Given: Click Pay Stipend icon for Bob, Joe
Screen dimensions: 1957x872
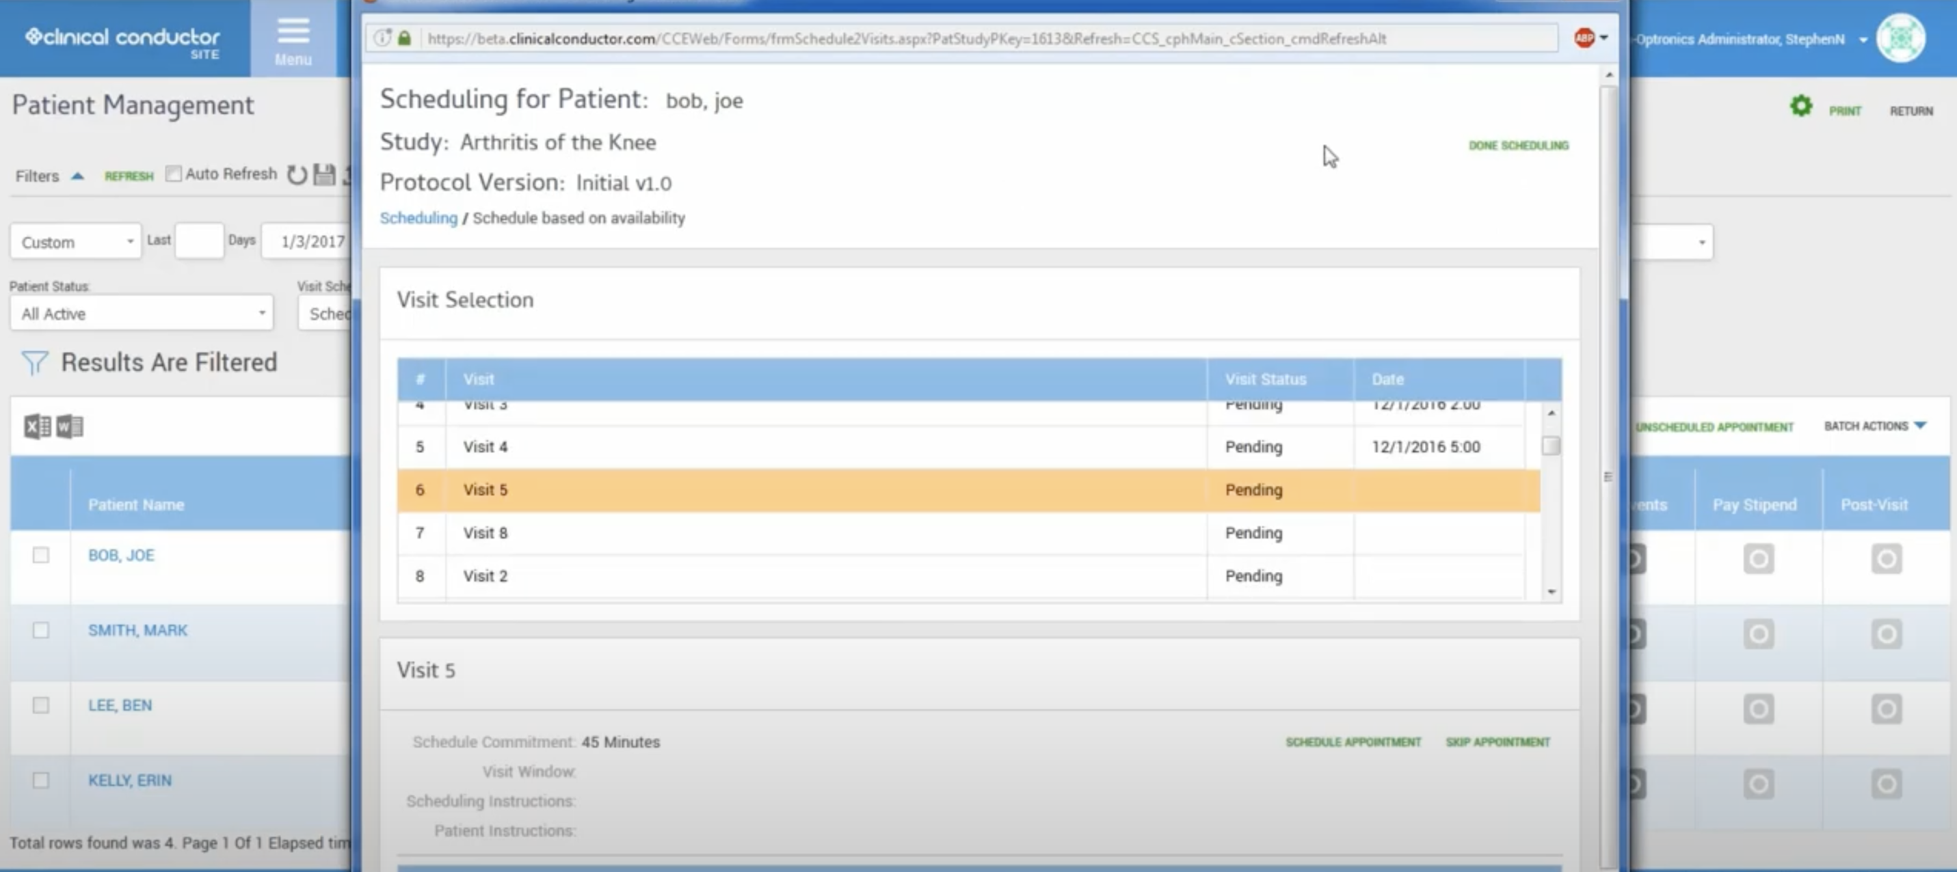Looking at the screenshot, I should click(1758, 560).
